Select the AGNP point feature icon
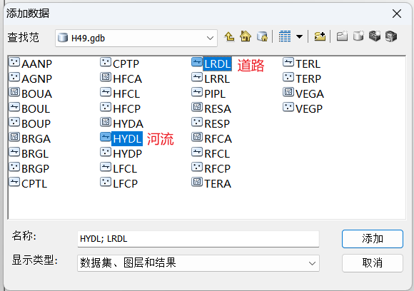The width and height of the screenshot is (414, 291). tap(14, 77)
